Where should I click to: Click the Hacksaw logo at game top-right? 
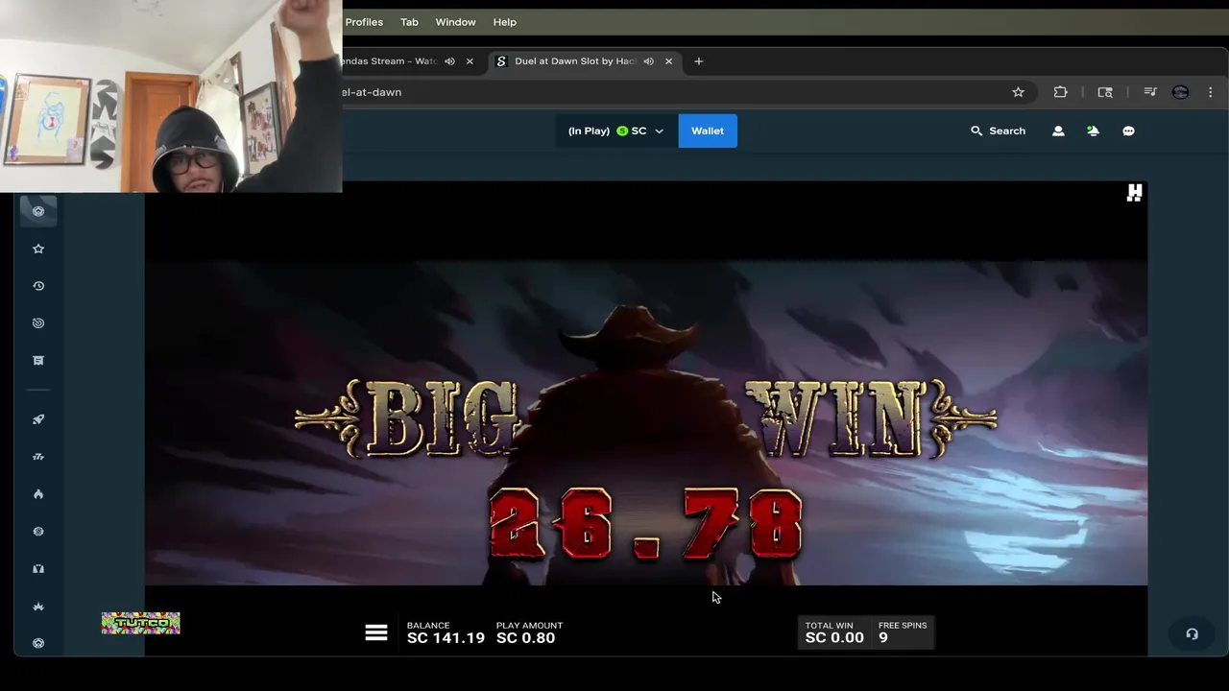tap(1134, 193)
